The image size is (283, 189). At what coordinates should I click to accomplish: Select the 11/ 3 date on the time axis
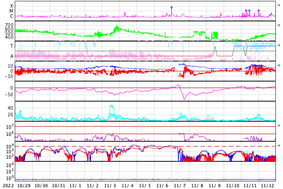click(x=110, y=185)
